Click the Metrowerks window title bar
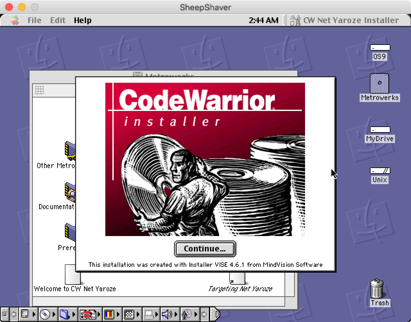The image size is (411, 322). (x=163, y=74)
